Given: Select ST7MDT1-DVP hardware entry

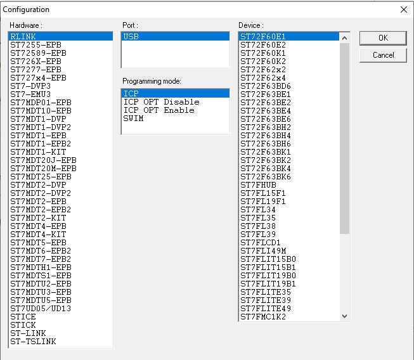Looking at the screenshot, I should [61, 119].
